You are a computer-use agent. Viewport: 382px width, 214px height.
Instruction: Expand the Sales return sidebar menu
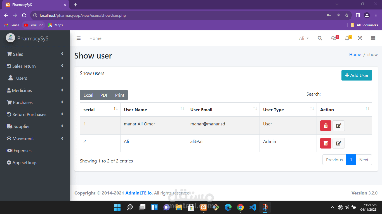[35, 66]
